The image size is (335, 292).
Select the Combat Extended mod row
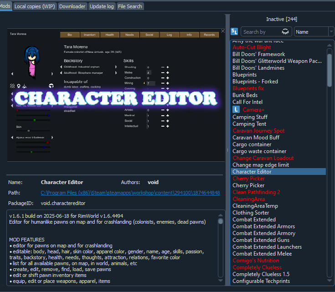(278, 220)
